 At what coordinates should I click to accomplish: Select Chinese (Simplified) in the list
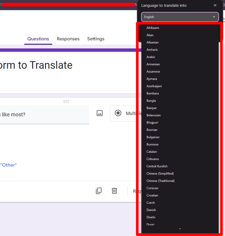(160, 174)
